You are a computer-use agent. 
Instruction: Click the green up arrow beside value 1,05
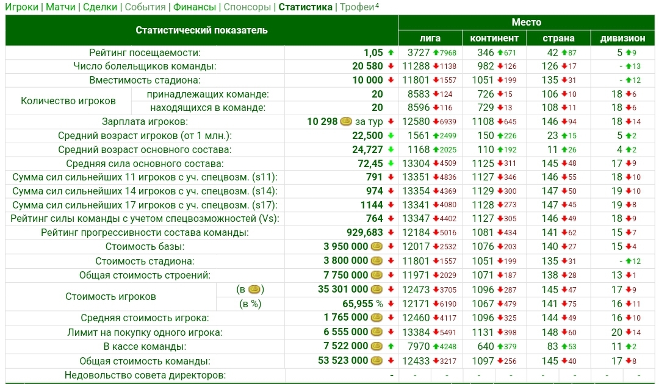coord(391,52)
